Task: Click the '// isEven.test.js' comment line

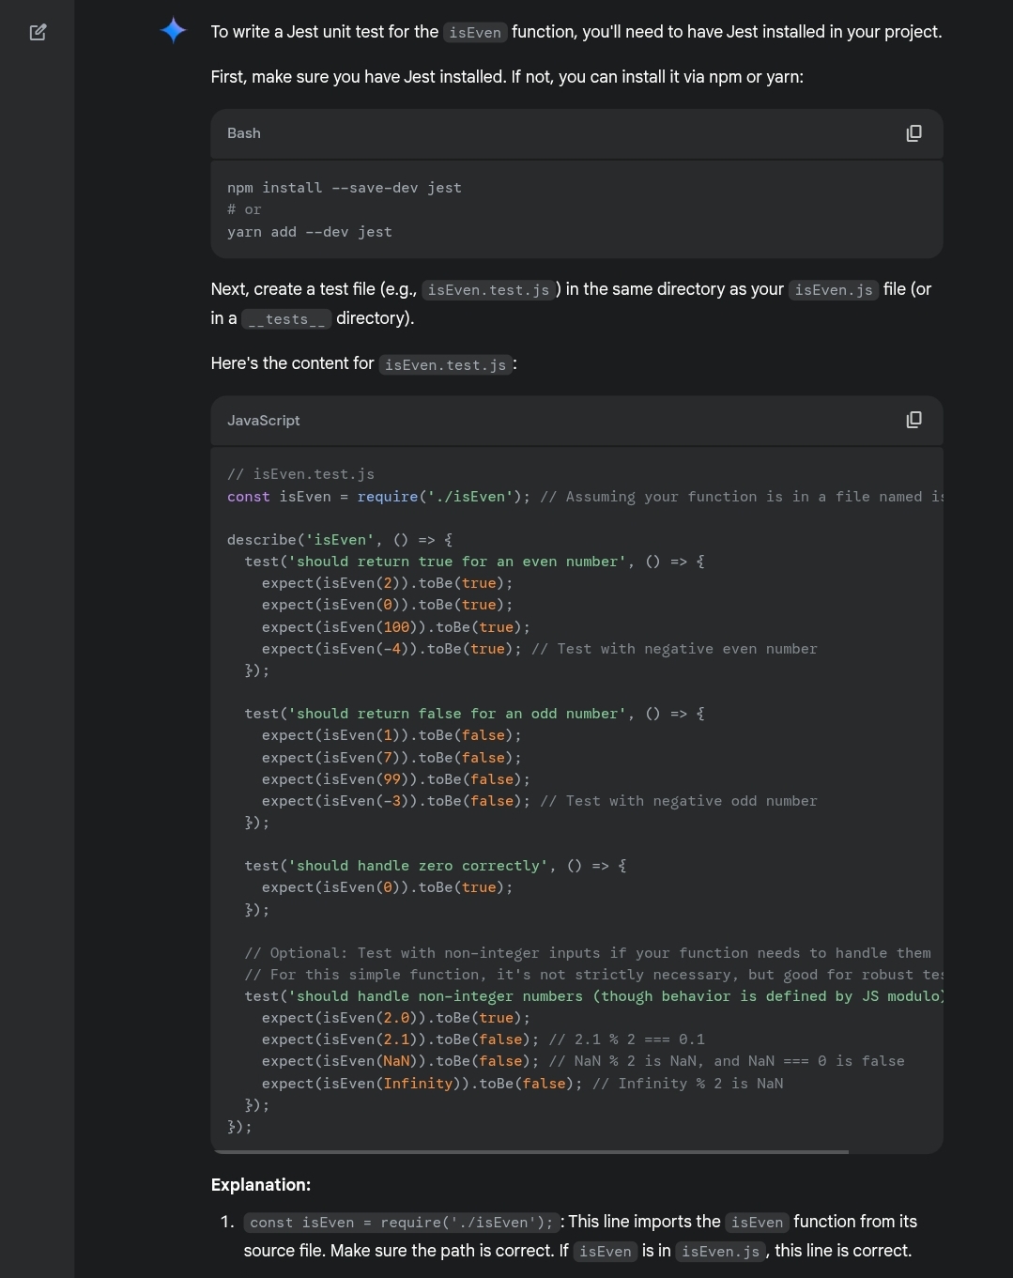Action: click(300, 474)
